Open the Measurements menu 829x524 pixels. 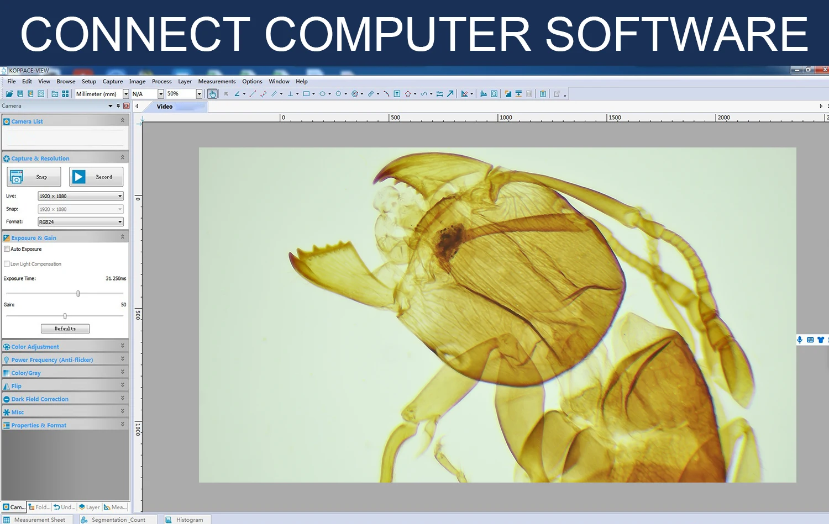coord(217,81)
